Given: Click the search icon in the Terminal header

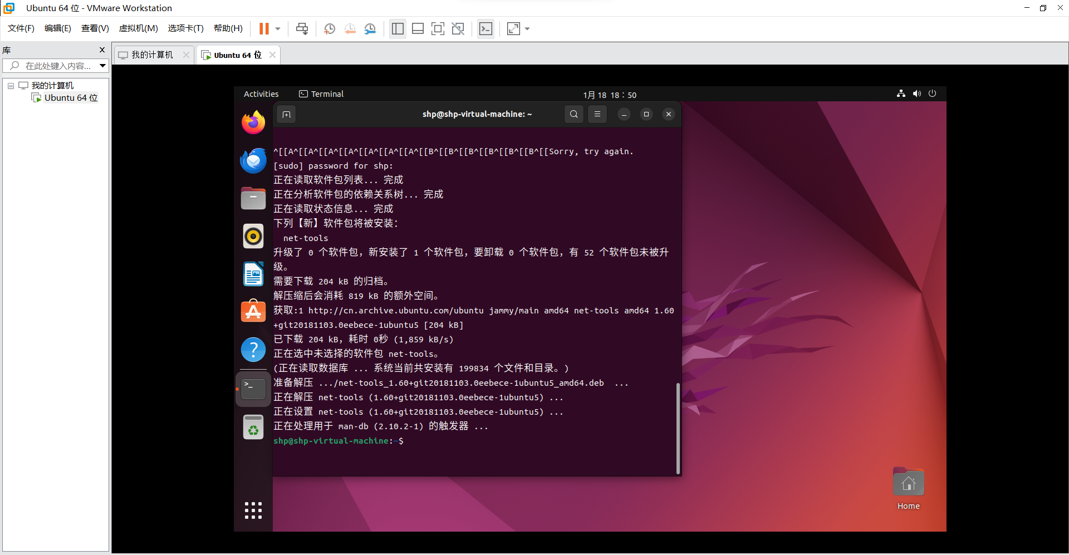Looking at the screenshot, I should pyautogui.click(x=573, y=114).
